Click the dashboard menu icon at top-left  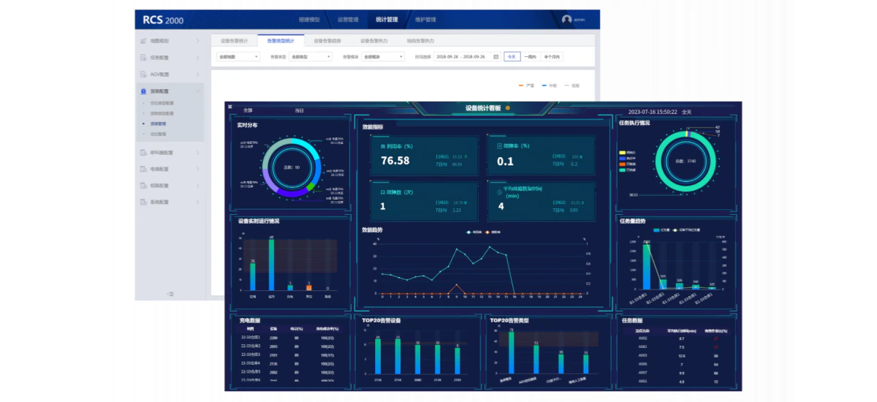[229, 106]
